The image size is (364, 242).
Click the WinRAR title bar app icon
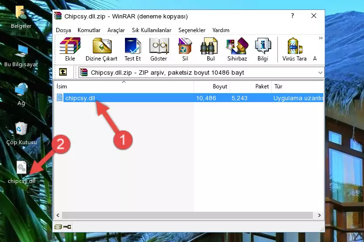click(x=58, y=16)
